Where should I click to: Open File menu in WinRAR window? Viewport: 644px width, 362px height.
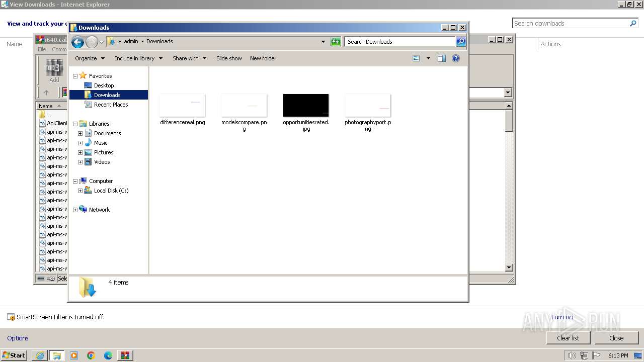tap(42, 49)
